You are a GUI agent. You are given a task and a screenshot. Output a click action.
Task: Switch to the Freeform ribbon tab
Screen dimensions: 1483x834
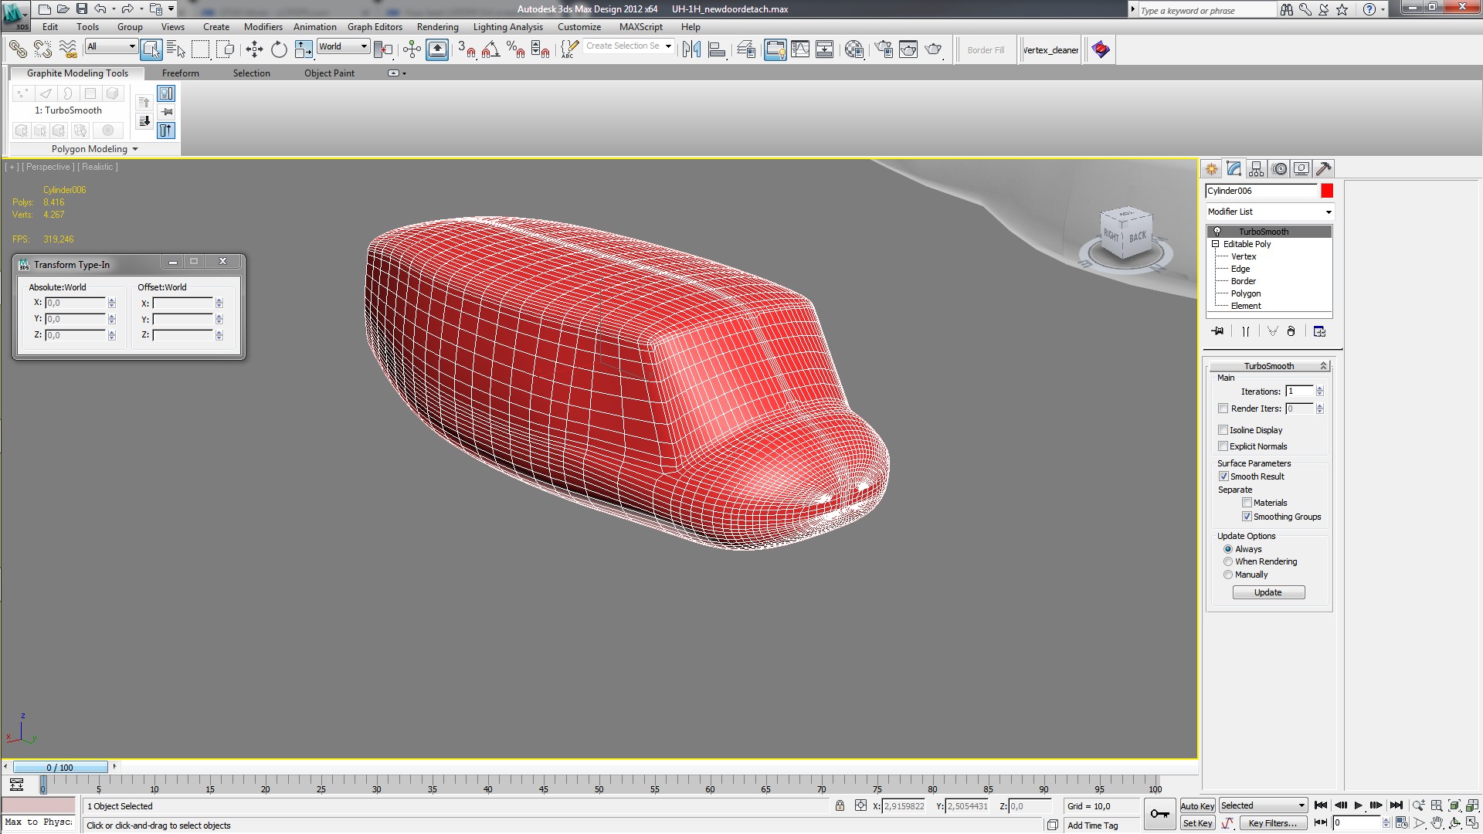pyautogui.click(x=180, y=73)
